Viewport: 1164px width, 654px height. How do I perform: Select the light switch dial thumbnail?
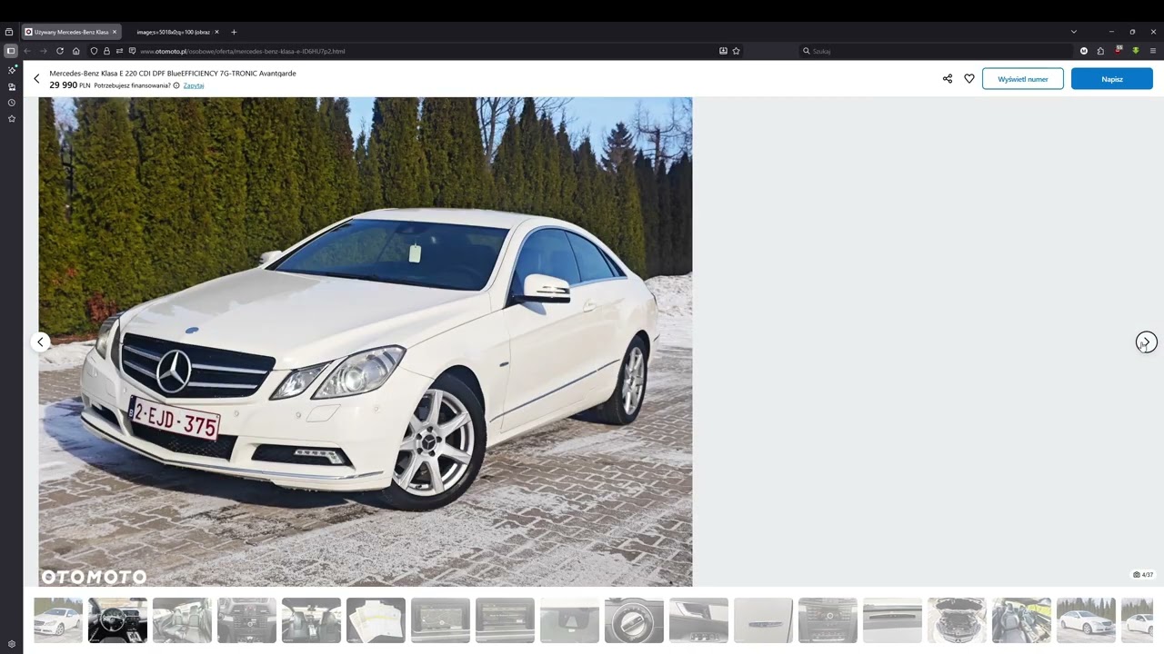point(634,620)
